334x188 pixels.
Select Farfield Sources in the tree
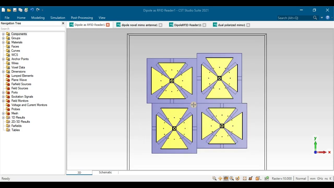(21, 84)
